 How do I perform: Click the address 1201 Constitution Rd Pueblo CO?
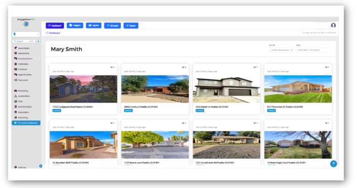[215, 163]
